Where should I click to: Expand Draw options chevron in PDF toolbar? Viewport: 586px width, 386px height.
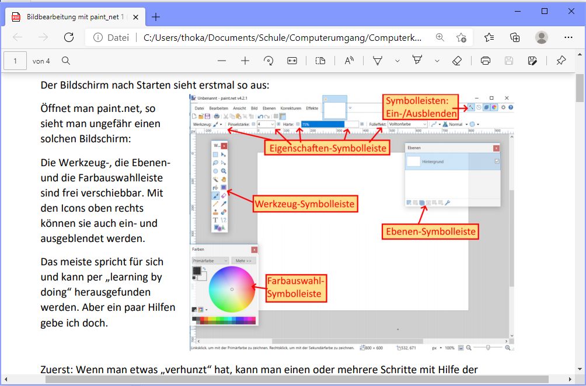click(397, 61)
